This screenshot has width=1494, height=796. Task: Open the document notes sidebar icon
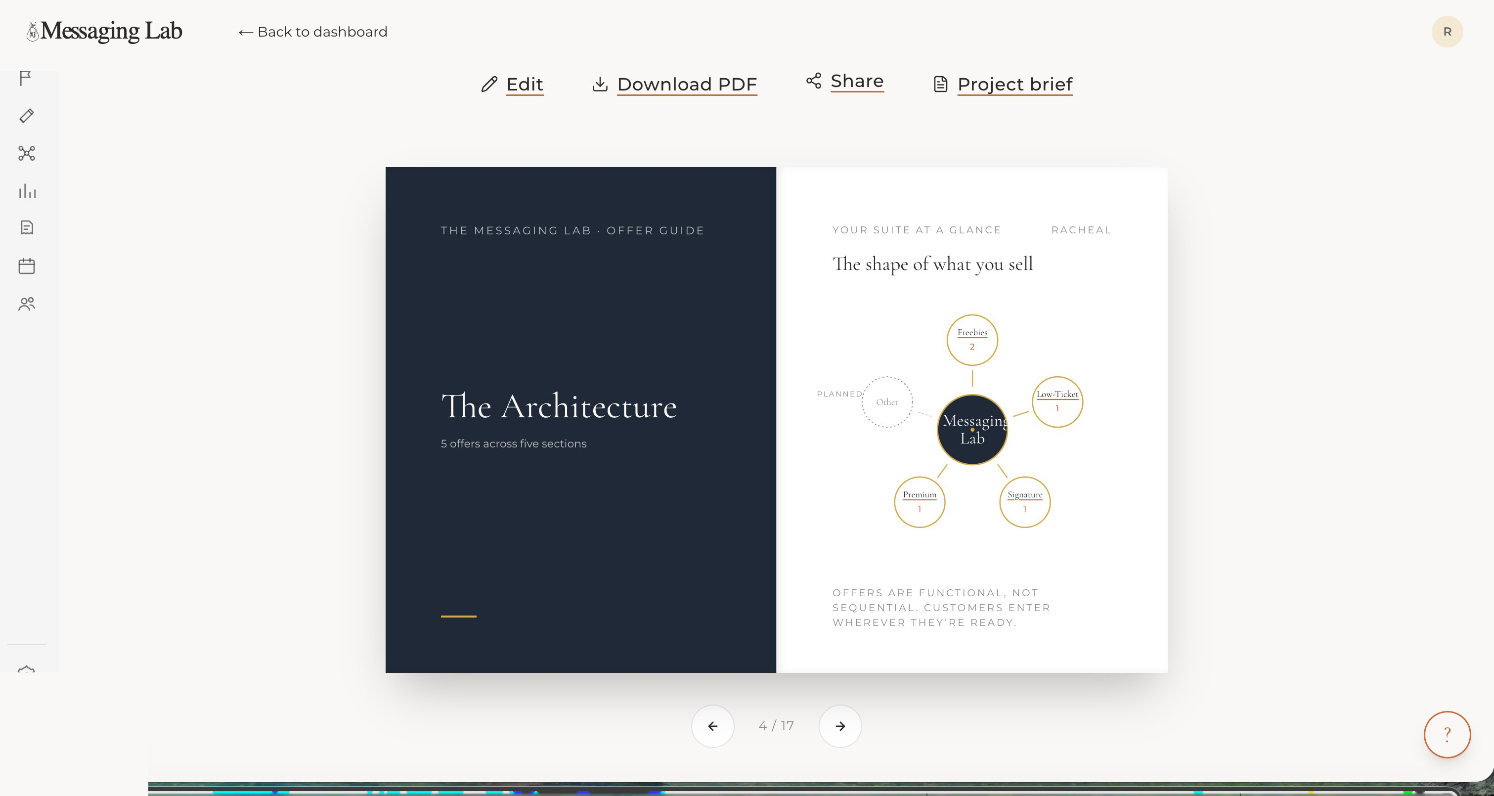(x=27, y=227)
